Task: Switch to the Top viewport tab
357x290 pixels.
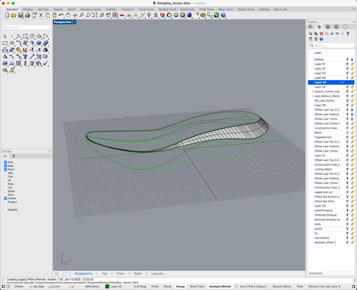Action: click(104, 274)
